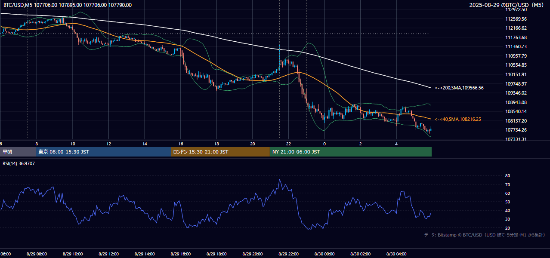Click the RSI axis level 30
Screen dimensions: 550x258
507,219
